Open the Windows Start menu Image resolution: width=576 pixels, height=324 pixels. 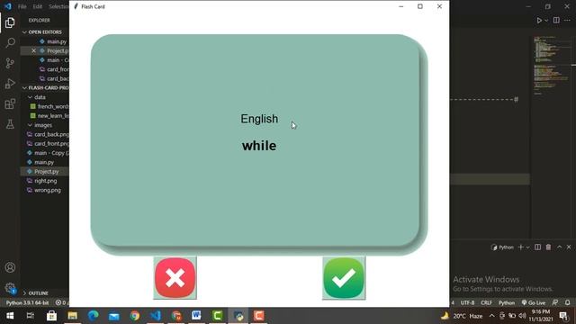click(x=10, y=316)
